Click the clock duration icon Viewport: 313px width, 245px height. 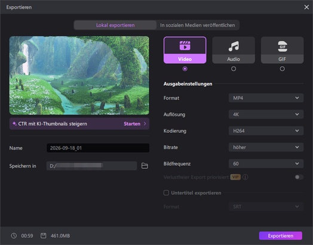click(14, 235)
